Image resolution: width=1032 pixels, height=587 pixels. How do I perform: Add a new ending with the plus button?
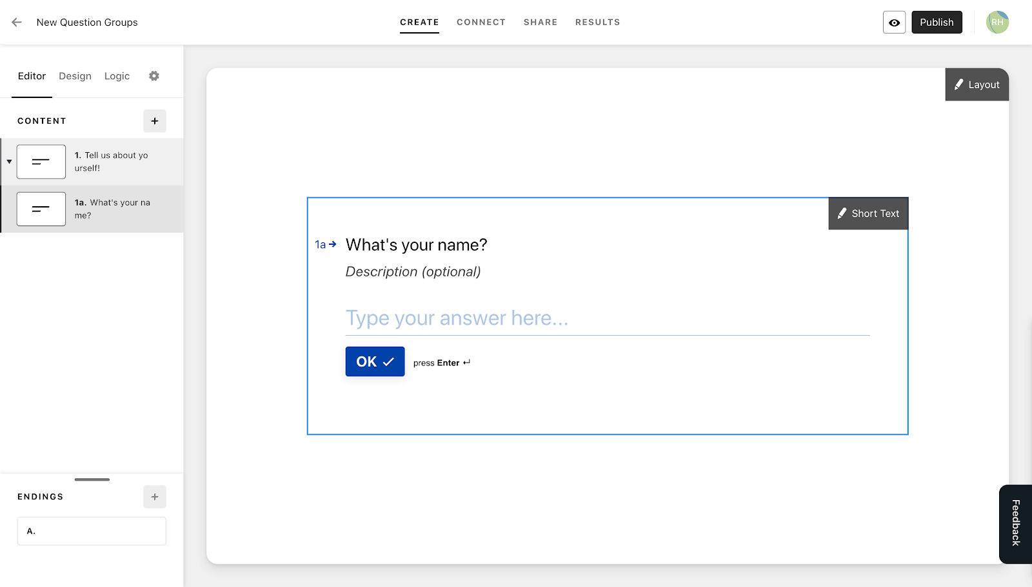[155, 497]
